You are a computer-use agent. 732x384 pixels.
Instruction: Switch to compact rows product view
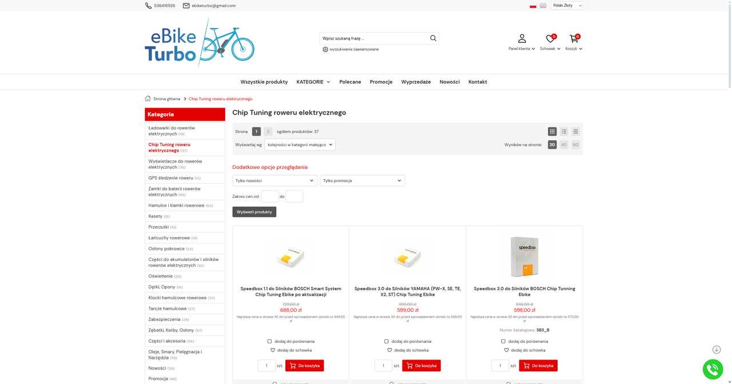pyautogui.click(x=575, y=132)
